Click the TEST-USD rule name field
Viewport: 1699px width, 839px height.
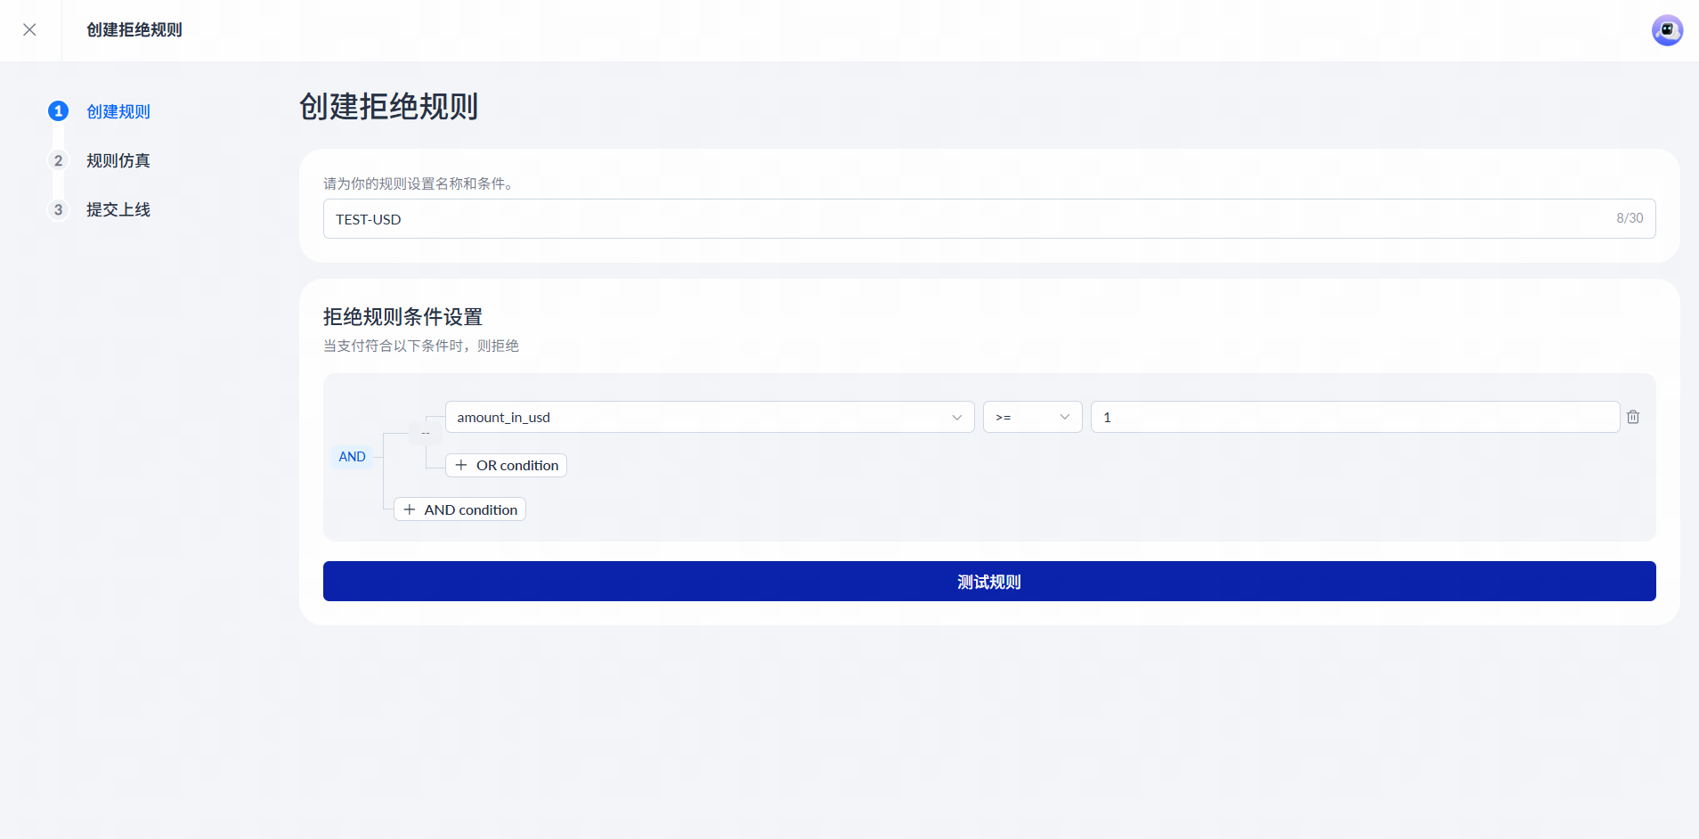(x=989, y=218)
